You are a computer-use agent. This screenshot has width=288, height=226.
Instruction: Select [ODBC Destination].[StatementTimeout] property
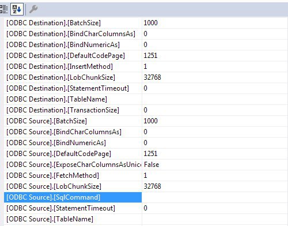tap(73, 88)
